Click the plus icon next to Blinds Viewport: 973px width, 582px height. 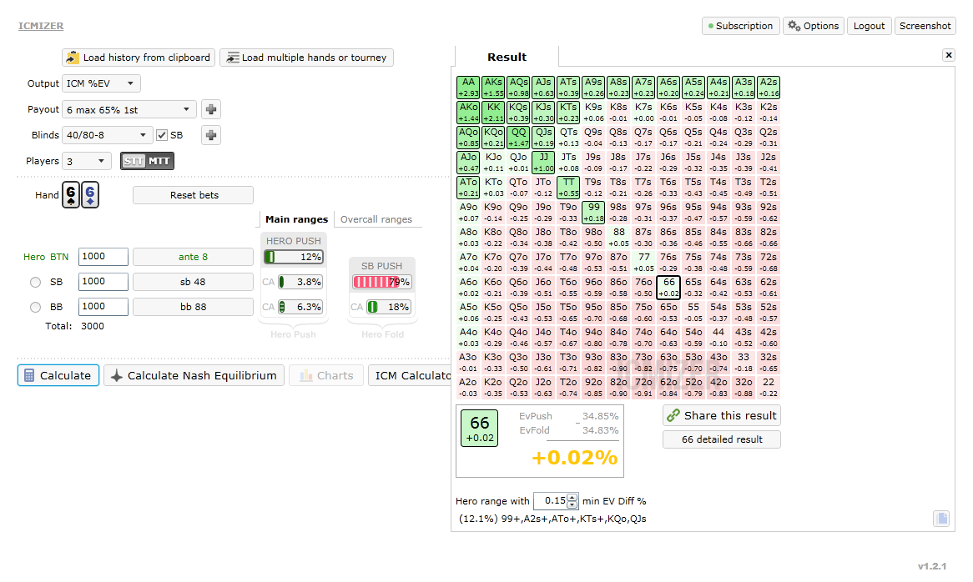pyautogui.click(x=211, y=135)
